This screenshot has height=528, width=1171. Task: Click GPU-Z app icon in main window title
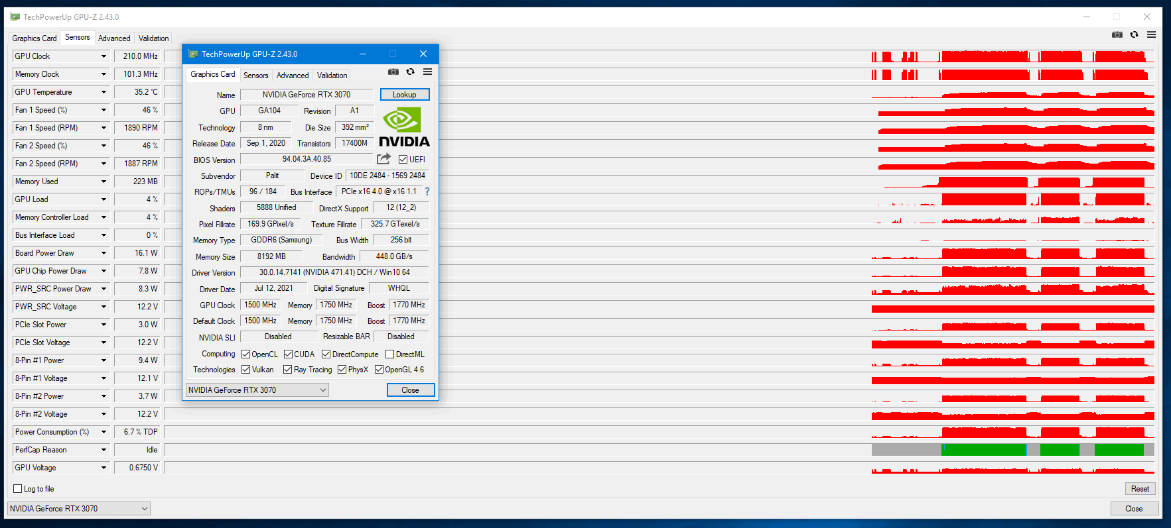15,17
